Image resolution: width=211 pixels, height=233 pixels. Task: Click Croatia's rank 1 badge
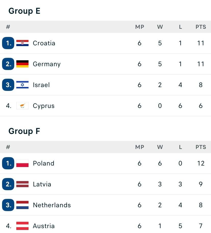[x=8, y=43]
